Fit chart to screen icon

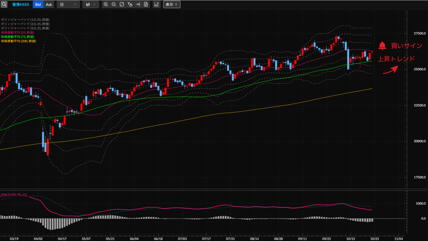[x=122, y=5]
